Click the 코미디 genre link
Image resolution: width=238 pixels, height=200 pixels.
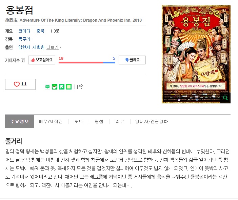click(24, 31)
